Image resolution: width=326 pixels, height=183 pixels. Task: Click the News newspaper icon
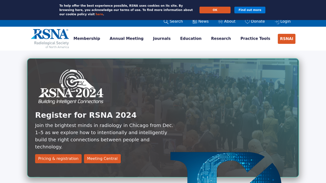[x=195, y=21]
